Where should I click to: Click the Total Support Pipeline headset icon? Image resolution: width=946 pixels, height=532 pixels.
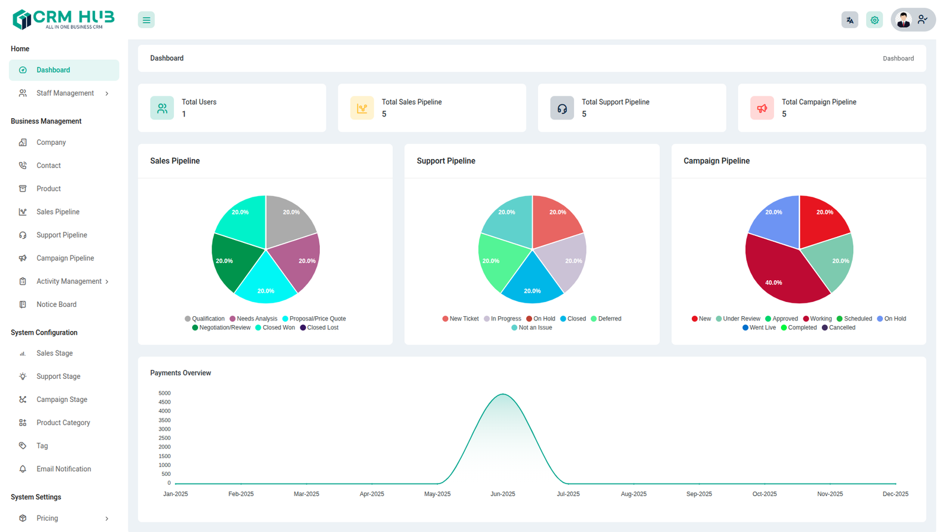coord(562,108)
